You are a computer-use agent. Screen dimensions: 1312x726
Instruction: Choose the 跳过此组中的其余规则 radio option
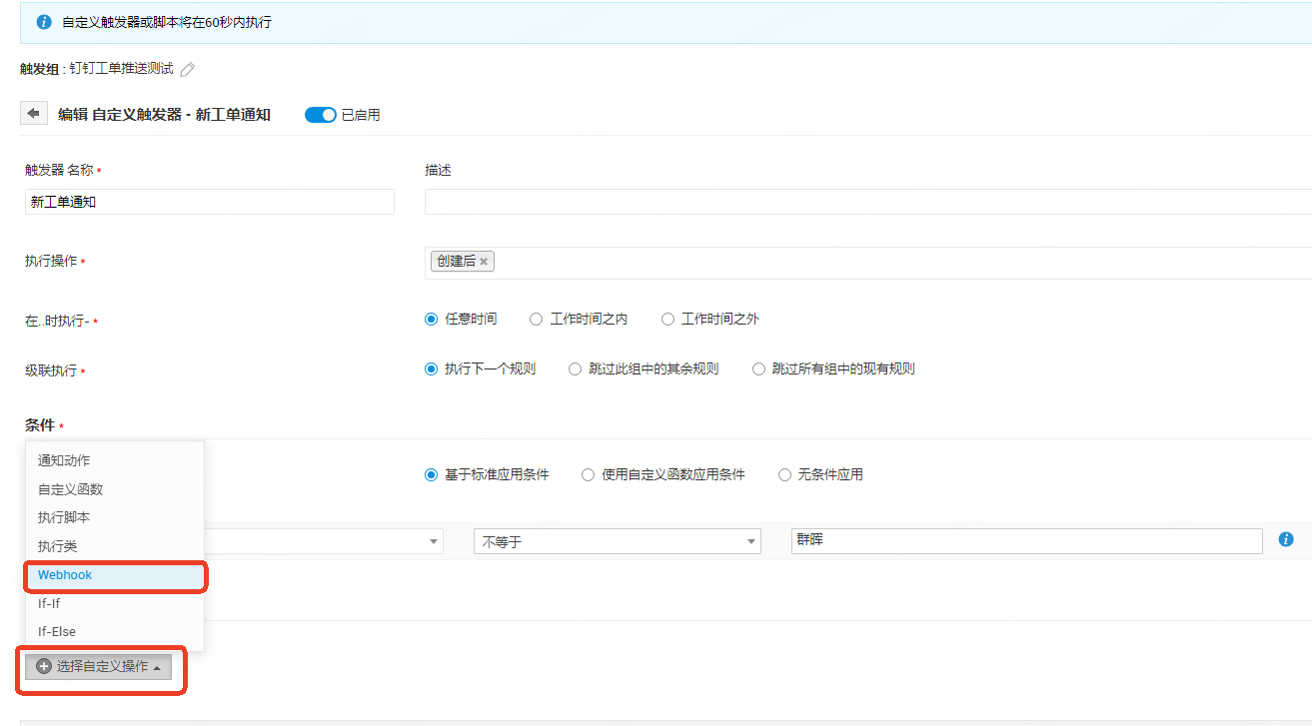click(x=575, y=368)
